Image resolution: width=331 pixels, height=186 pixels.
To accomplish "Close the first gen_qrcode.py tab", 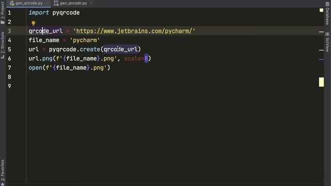I will pyautogui.click(x=47, y=3).
